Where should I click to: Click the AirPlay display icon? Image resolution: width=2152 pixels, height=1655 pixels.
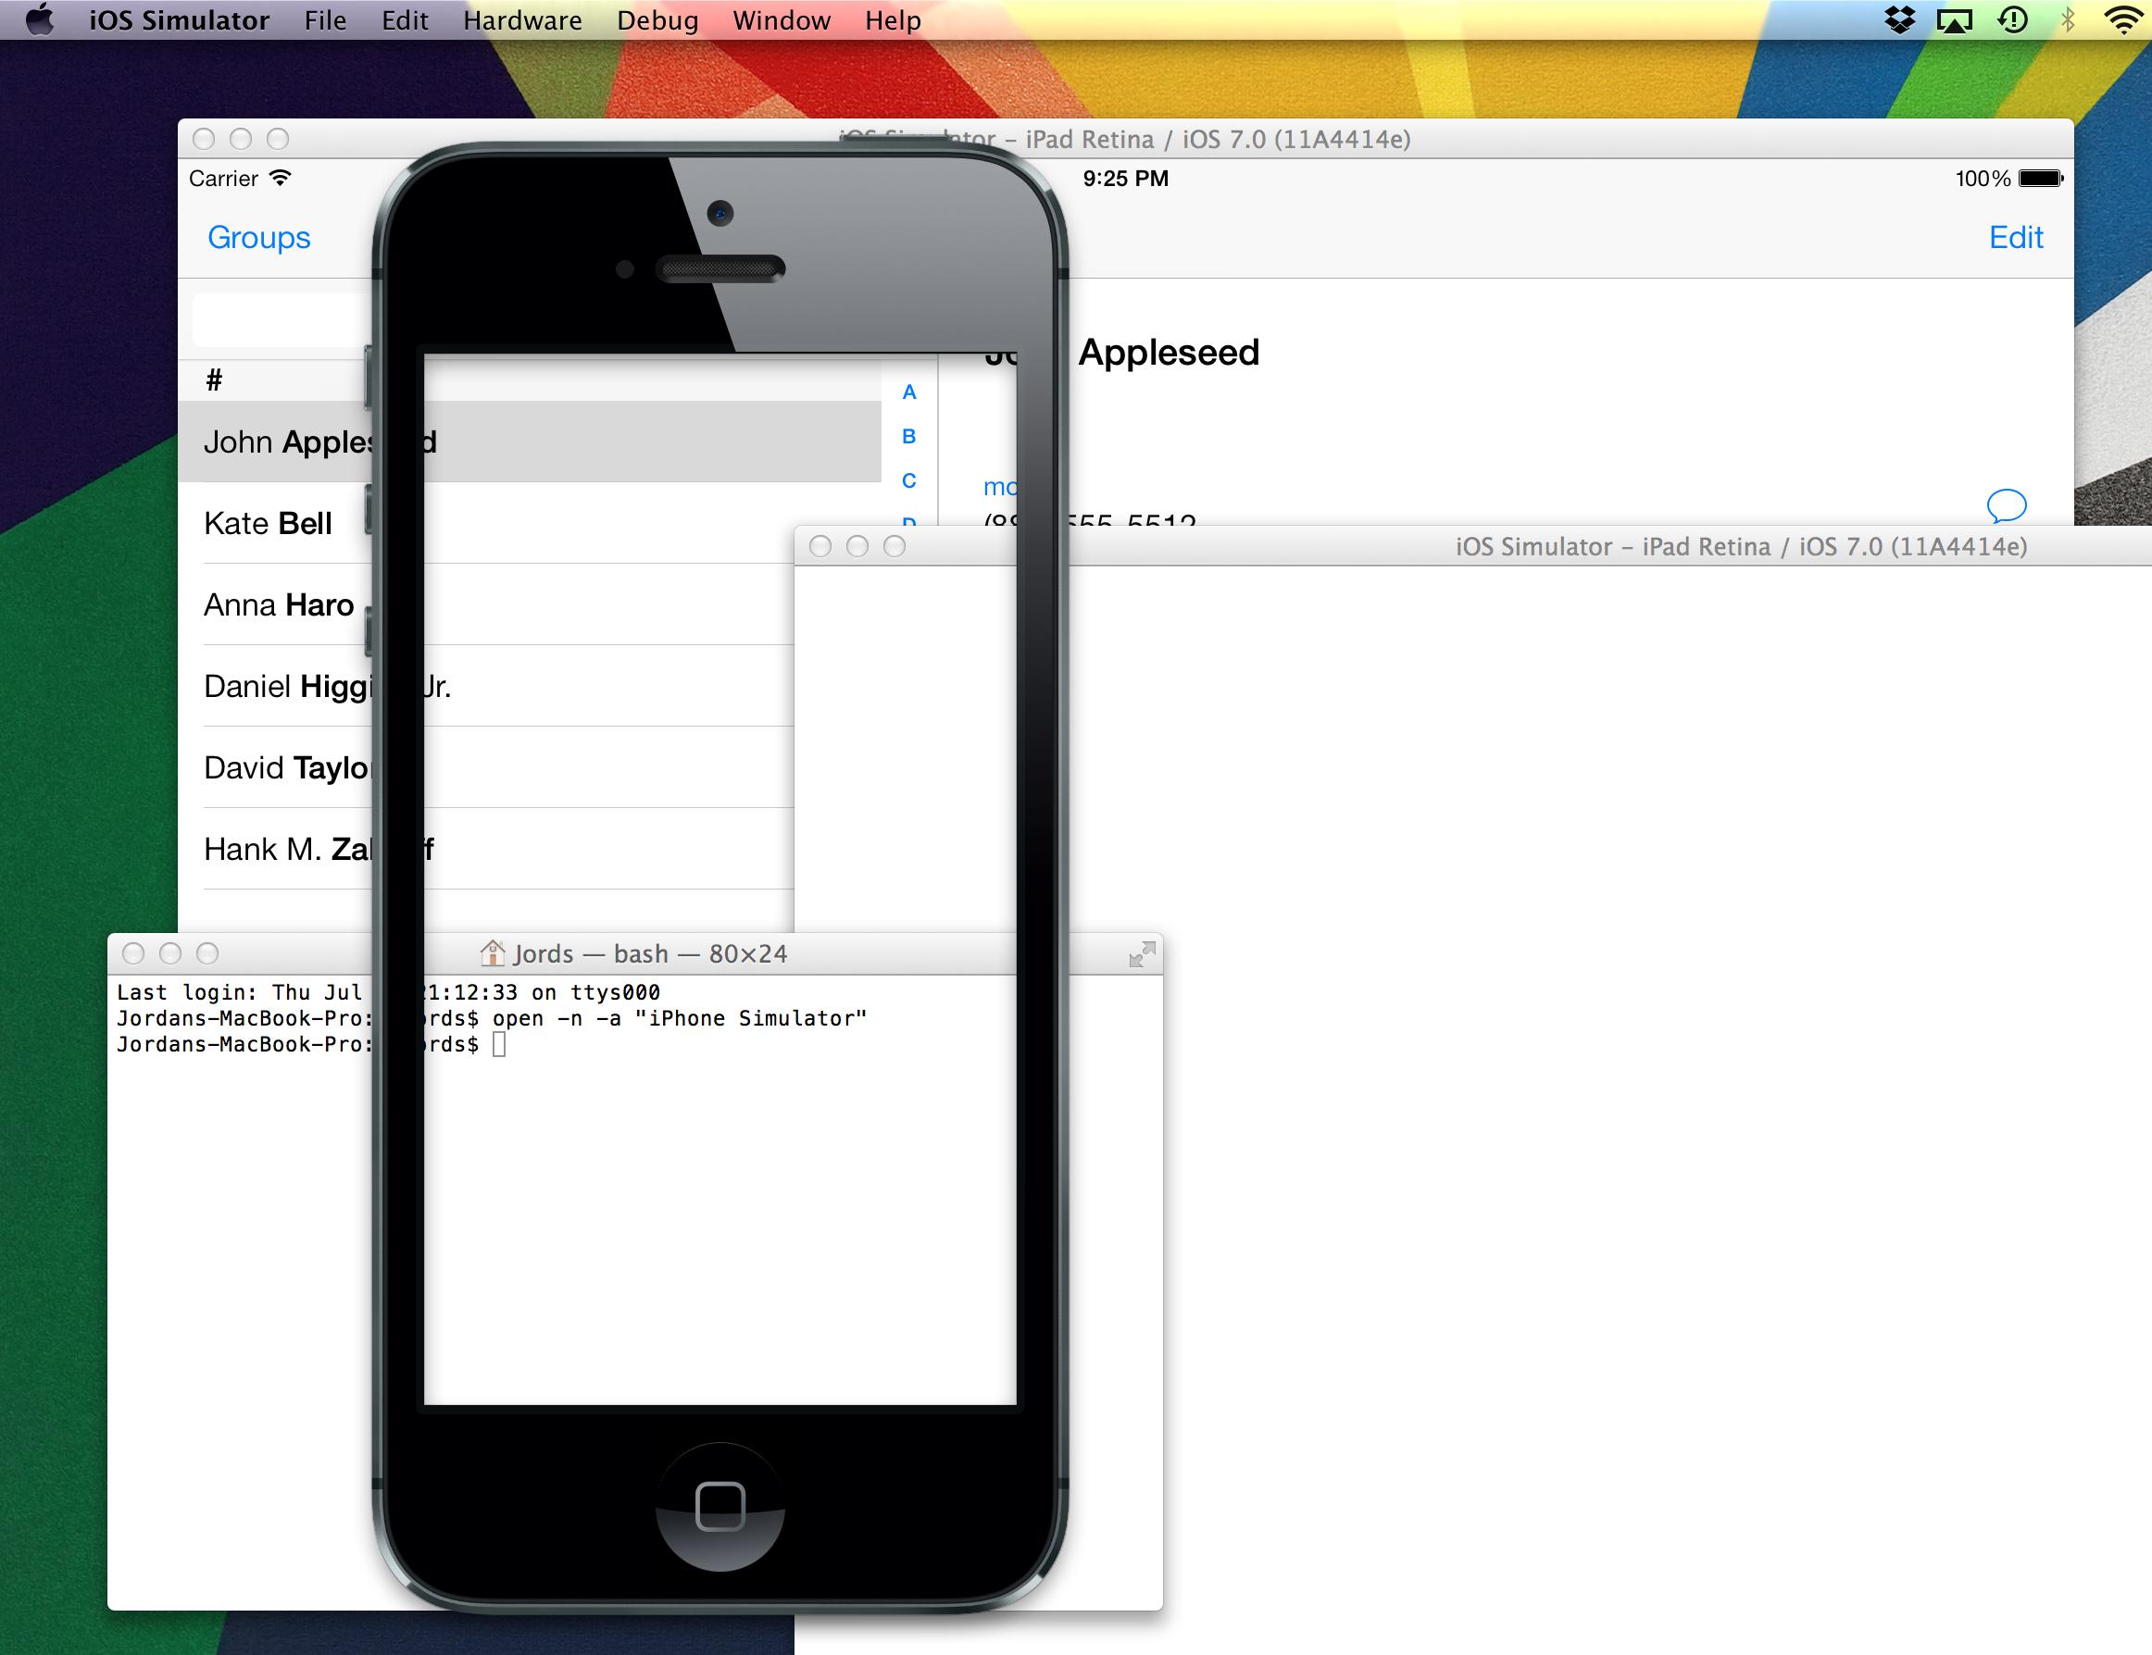click(1955, 19)
